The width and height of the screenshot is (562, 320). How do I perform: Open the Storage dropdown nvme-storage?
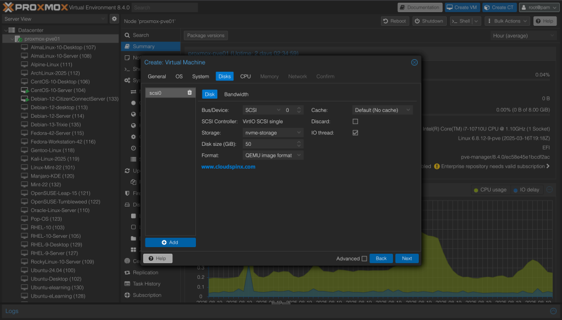[x=273, y=133]
